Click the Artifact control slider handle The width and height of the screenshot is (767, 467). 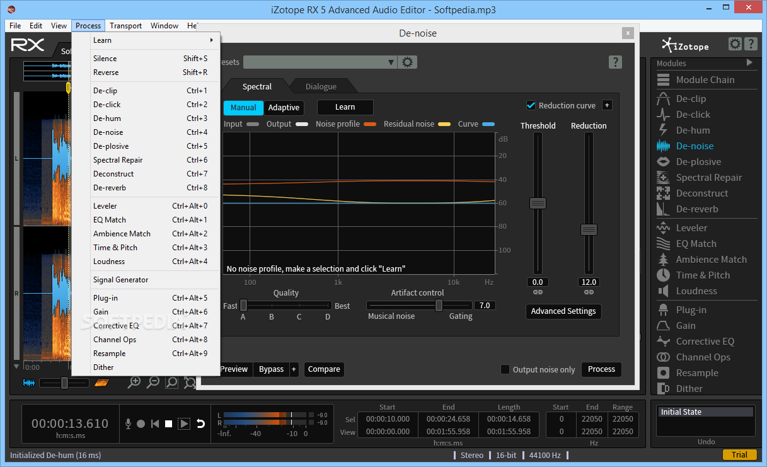(439, 306)
